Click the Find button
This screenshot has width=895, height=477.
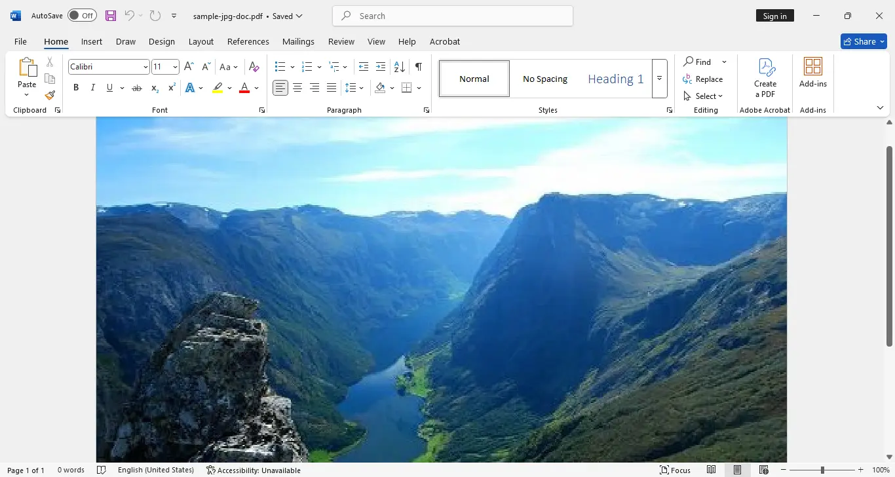coord(698,62)
